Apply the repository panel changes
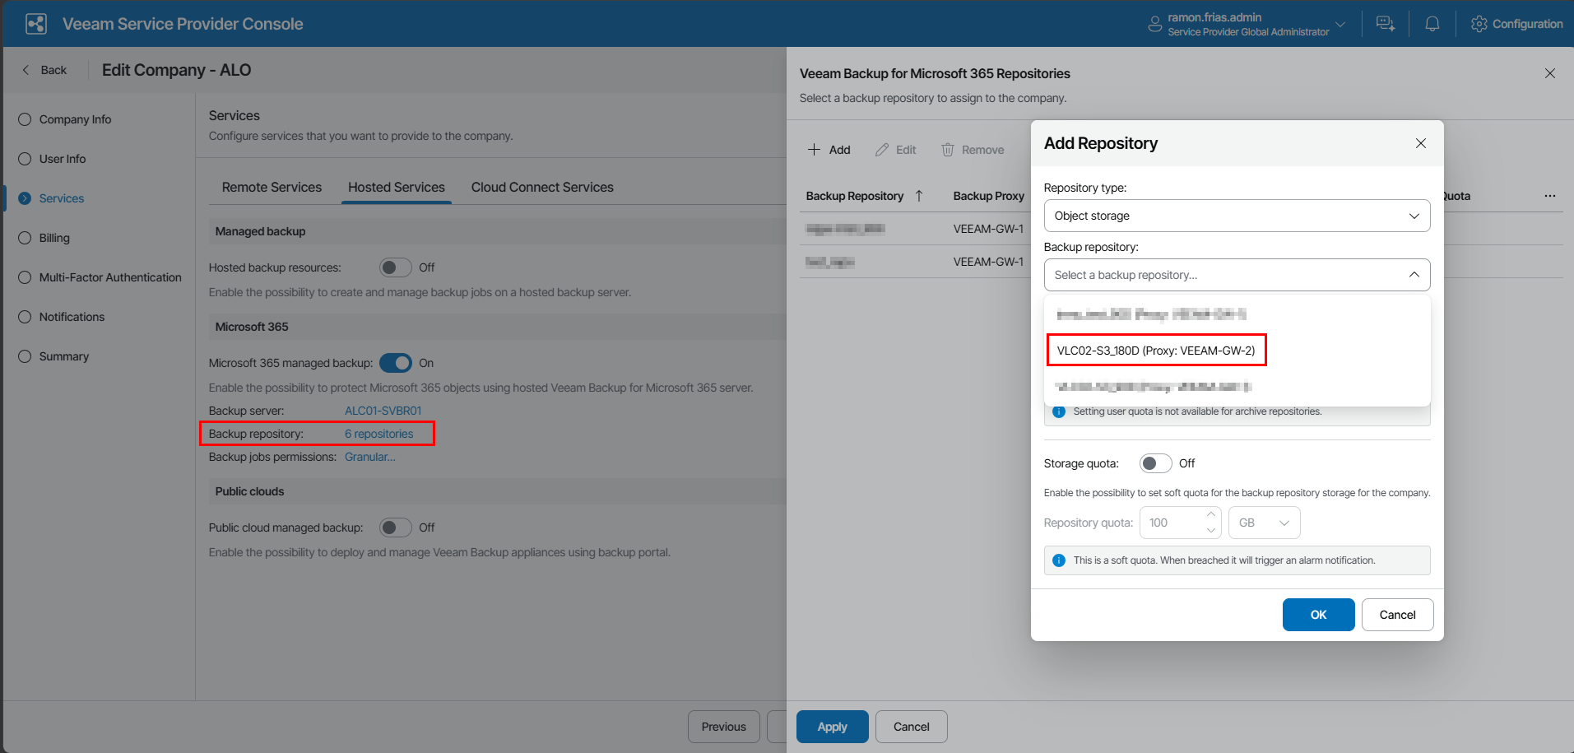This screenshot has width=1574, height=753. 832,727
